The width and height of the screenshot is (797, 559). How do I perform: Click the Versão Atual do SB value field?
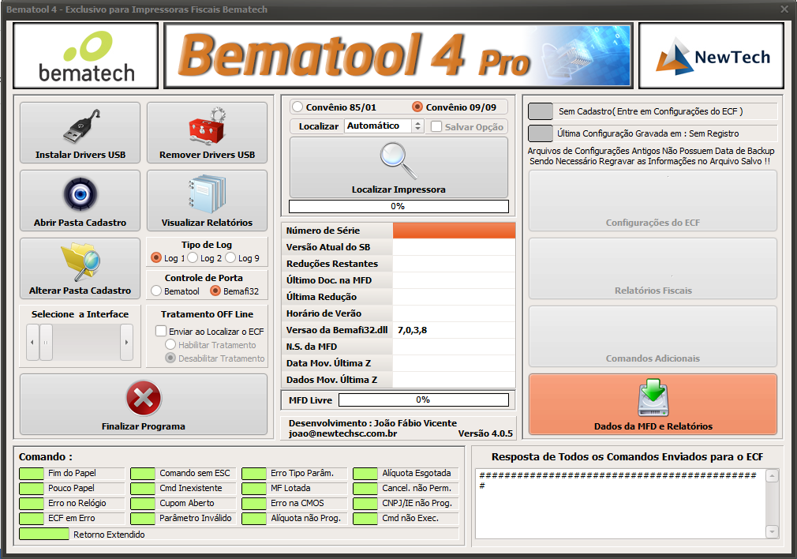point(454,247)
